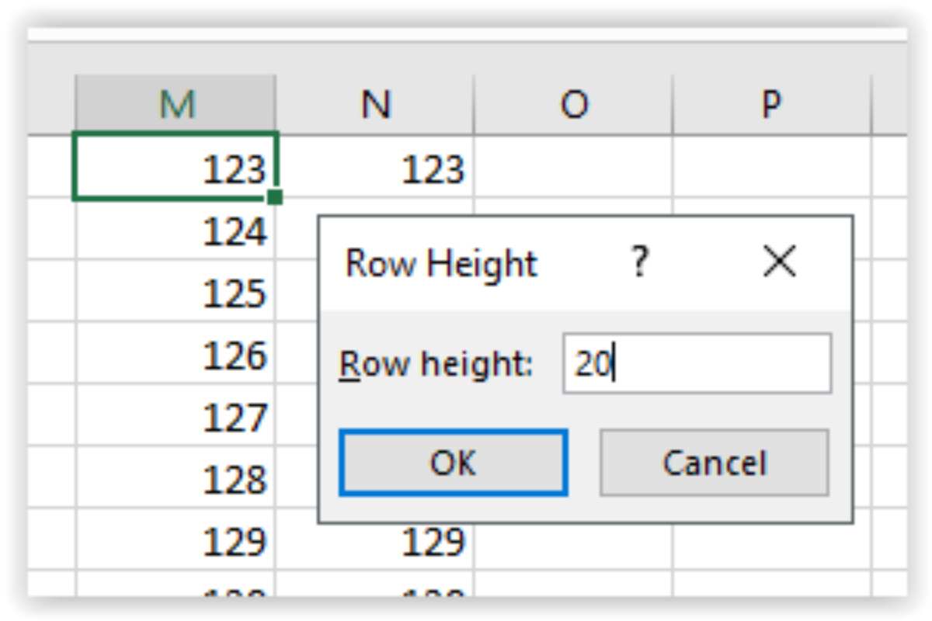932x621 pixels.
Task: Select cell with value 127
Action: click(x=176, y=418)
